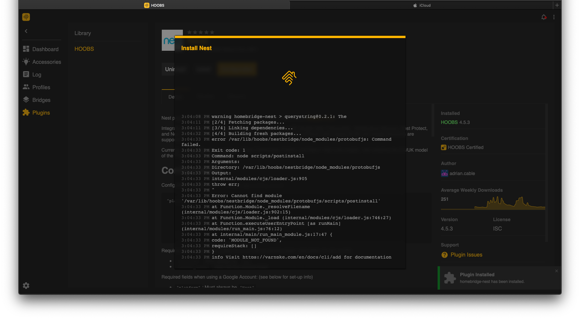Open the Dashboard section
This screenshot has height=319, width=580.
point(45,49)
